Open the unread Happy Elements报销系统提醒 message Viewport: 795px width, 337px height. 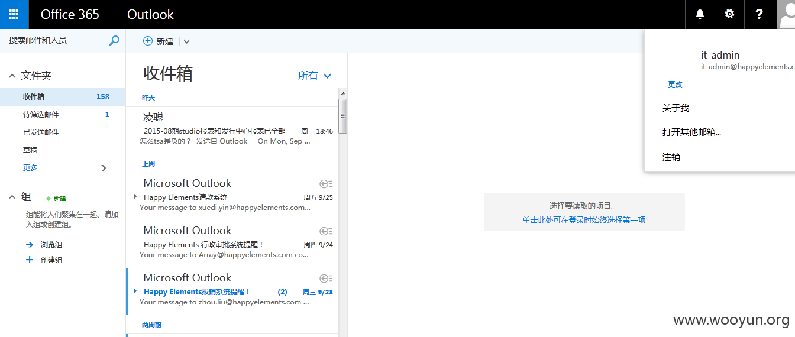[x=232, y=290]
